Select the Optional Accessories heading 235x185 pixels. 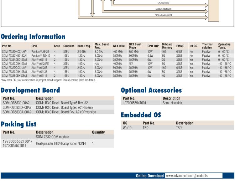151,90
